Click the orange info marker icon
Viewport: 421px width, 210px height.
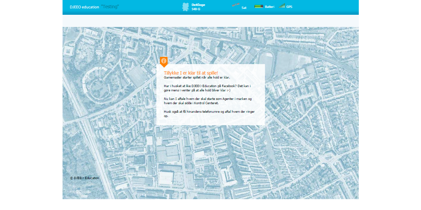[x=164, y=62]
